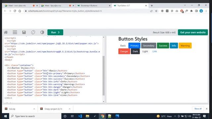Screen dimensions: 212x119
Task: Toggle the dark mode theme icon
Action: (x=42, y=32)
